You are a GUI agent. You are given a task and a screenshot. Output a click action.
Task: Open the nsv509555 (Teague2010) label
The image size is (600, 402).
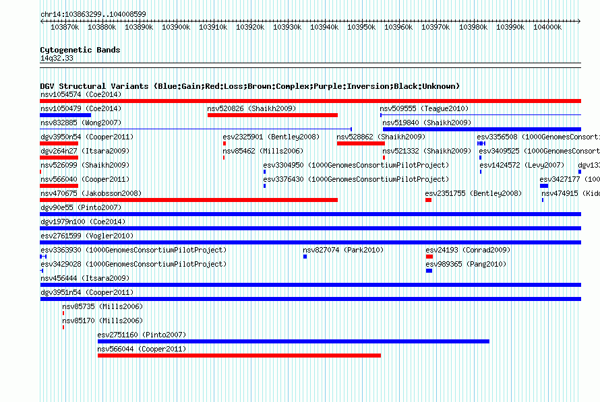[424, 108]
